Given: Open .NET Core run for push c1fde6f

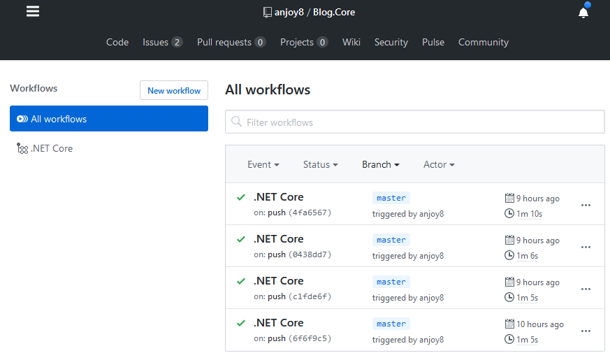Looking at the screenshot, I should [279, 281].
